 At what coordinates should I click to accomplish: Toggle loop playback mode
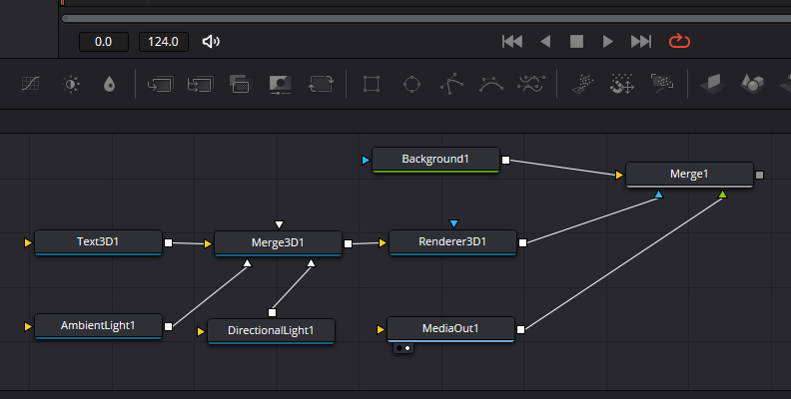click(x=679, y=41)
